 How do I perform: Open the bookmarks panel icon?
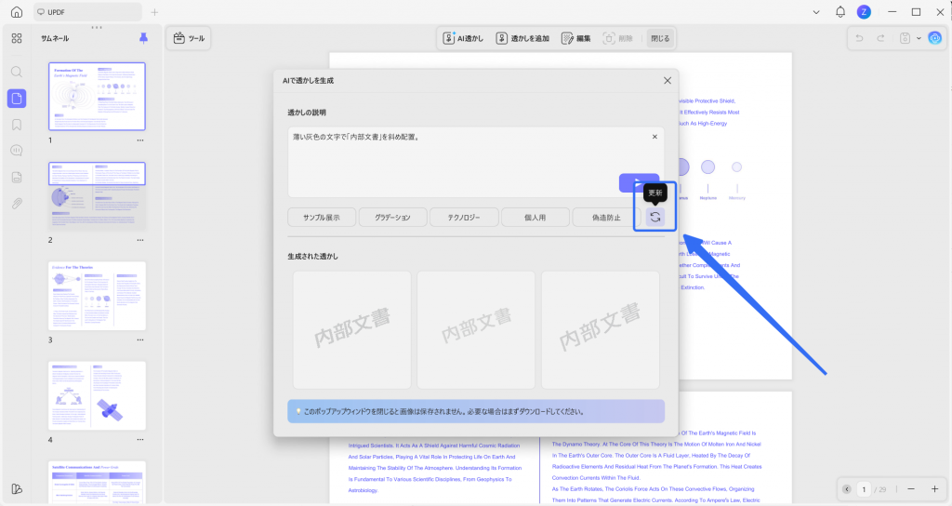point(17,125)
